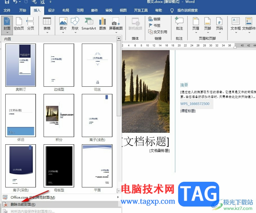
Task: Click the gallery scroll down arrow
Action: (119, 190)
